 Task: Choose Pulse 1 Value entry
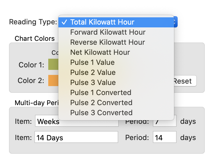click(92, 62)
